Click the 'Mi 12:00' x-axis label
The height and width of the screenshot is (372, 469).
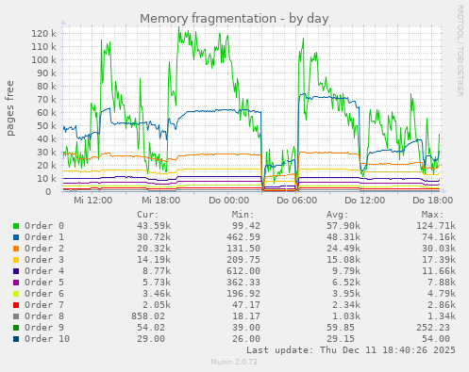point(93,201)
